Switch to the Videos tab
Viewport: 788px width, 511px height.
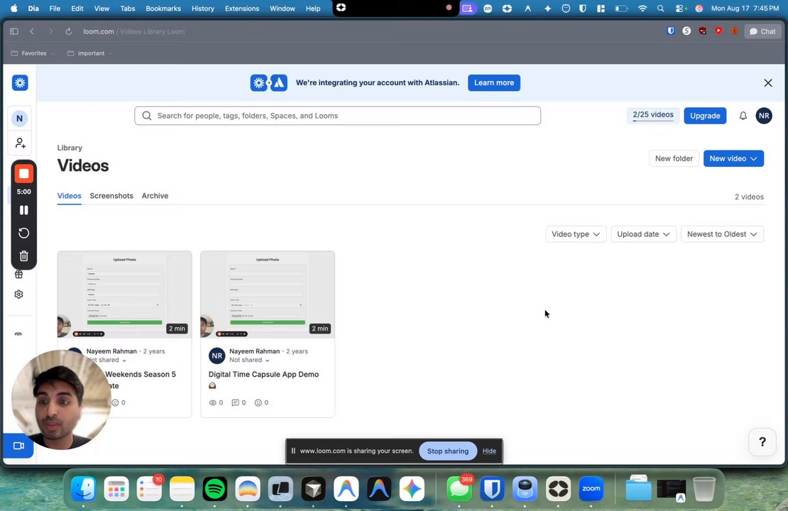[70, 196]
